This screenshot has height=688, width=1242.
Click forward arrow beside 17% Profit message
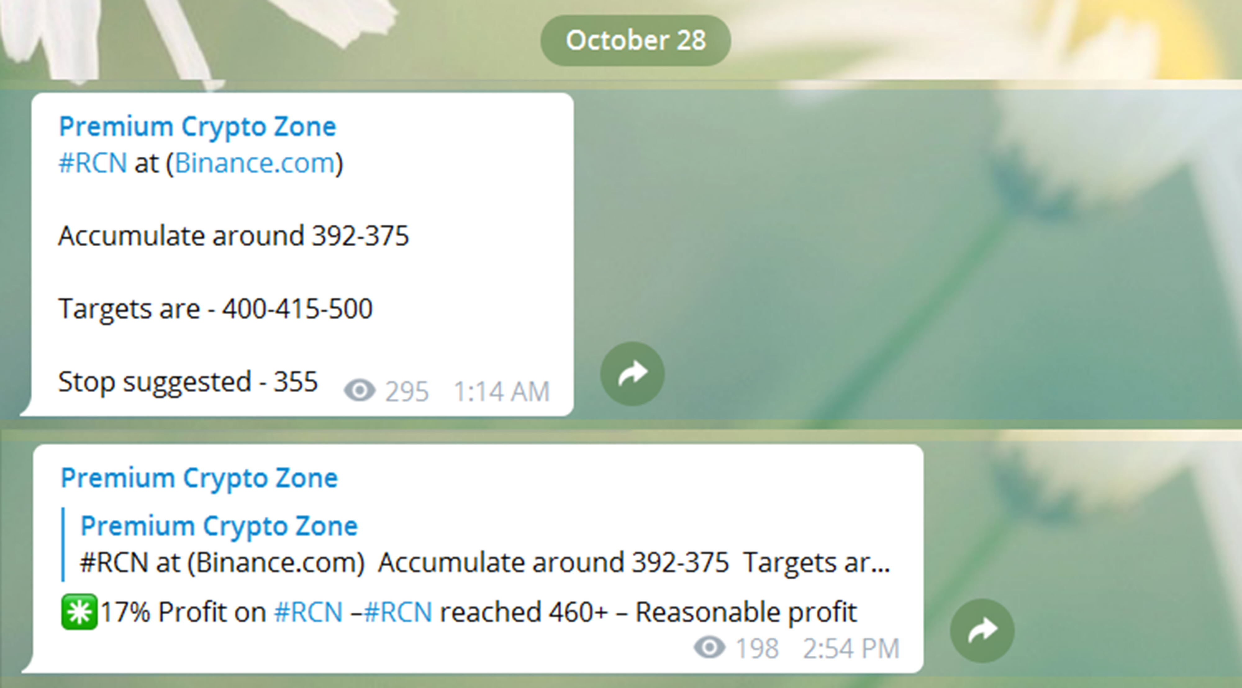pyautogui.click(x=982, y=630)
